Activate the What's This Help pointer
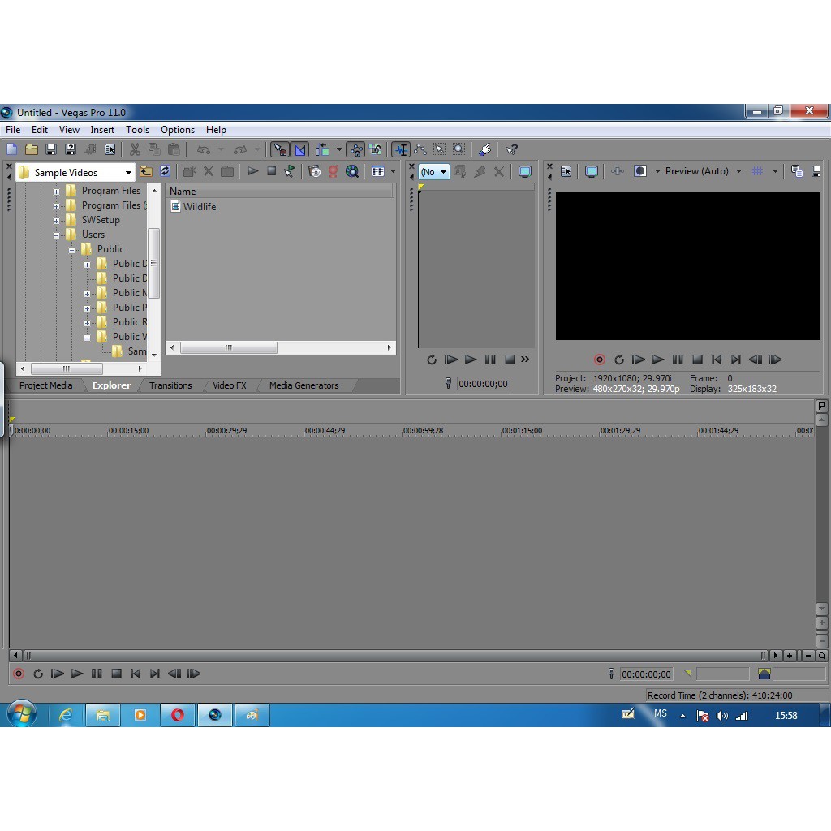This screenshot has height=831, width=831. click(511, 149)
